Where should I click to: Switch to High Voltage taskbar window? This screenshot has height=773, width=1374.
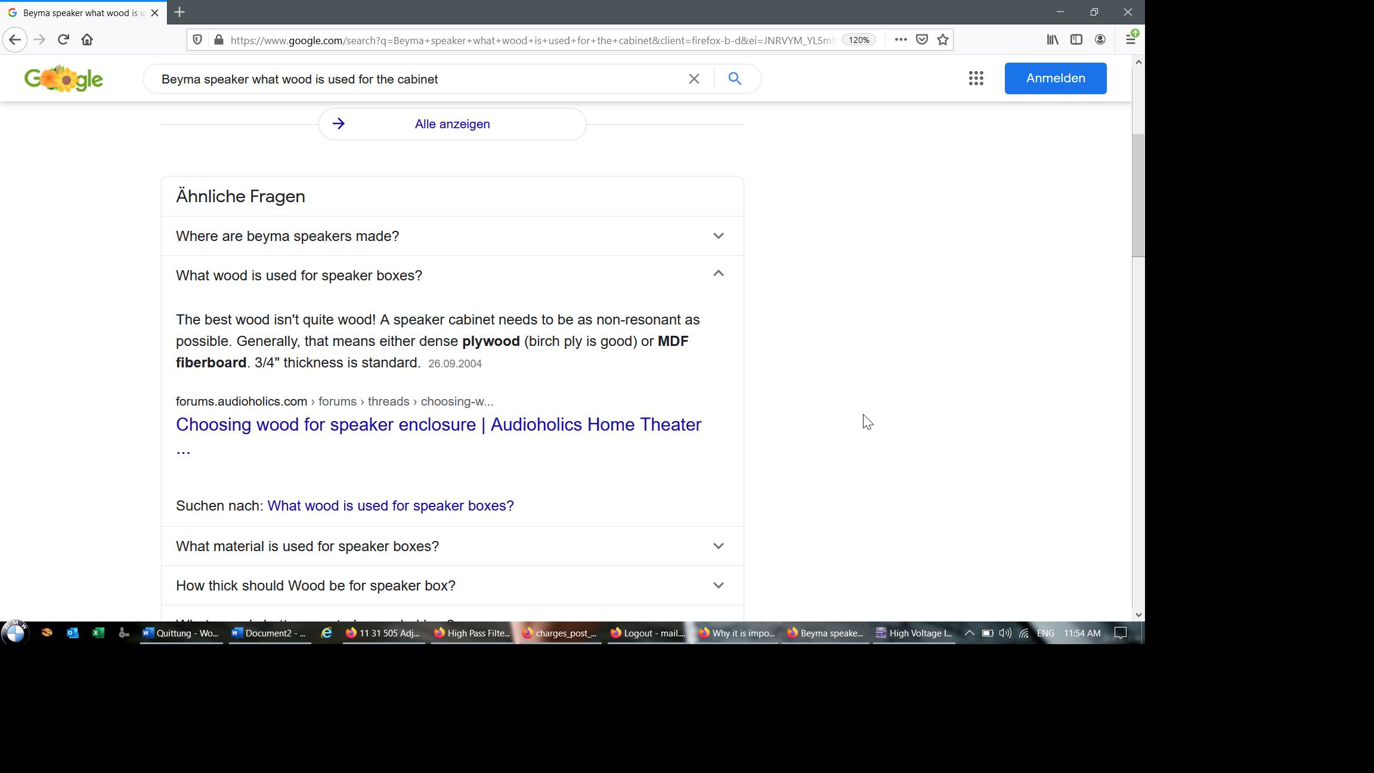click(x=914, y=633)
